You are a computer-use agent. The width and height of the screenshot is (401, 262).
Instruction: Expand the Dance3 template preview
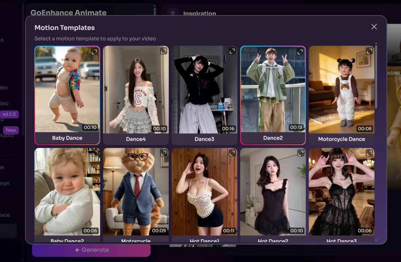coord(232,51)
